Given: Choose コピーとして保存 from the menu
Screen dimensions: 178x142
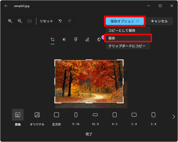Looking at the screenshot, I should [128, 31].
